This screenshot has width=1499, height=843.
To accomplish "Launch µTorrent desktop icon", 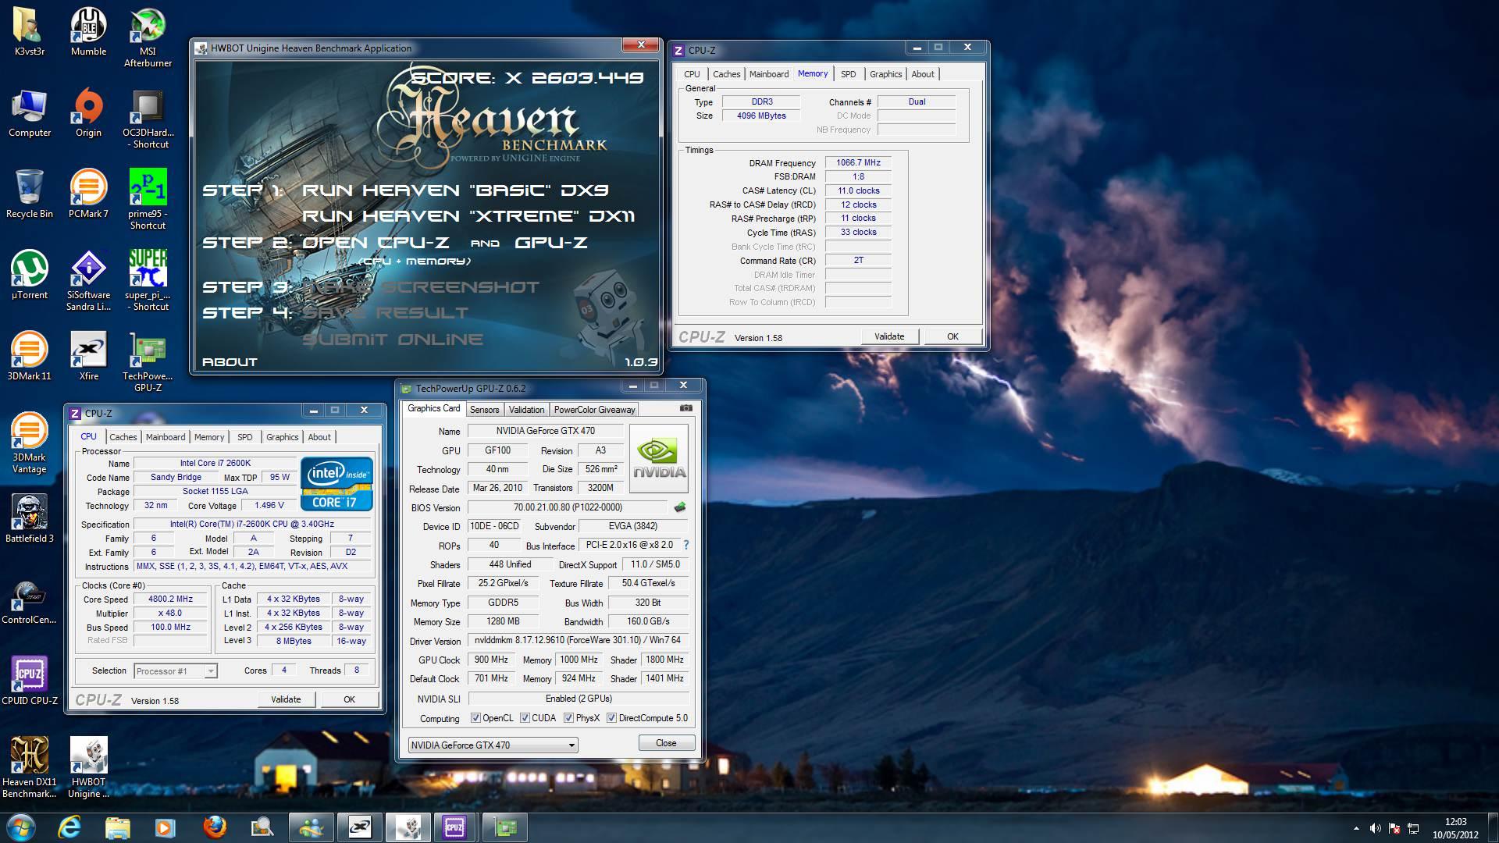I will [x=30, y=276].
